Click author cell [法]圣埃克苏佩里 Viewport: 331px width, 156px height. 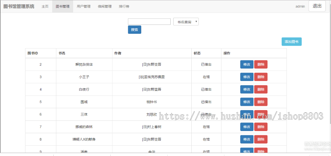click(x=152, y=77)
